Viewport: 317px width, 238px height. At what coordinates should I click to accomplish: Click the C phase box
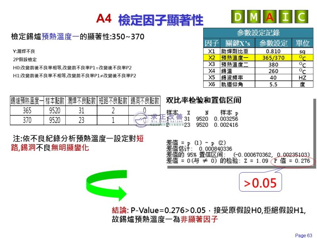tap(302, 17)
